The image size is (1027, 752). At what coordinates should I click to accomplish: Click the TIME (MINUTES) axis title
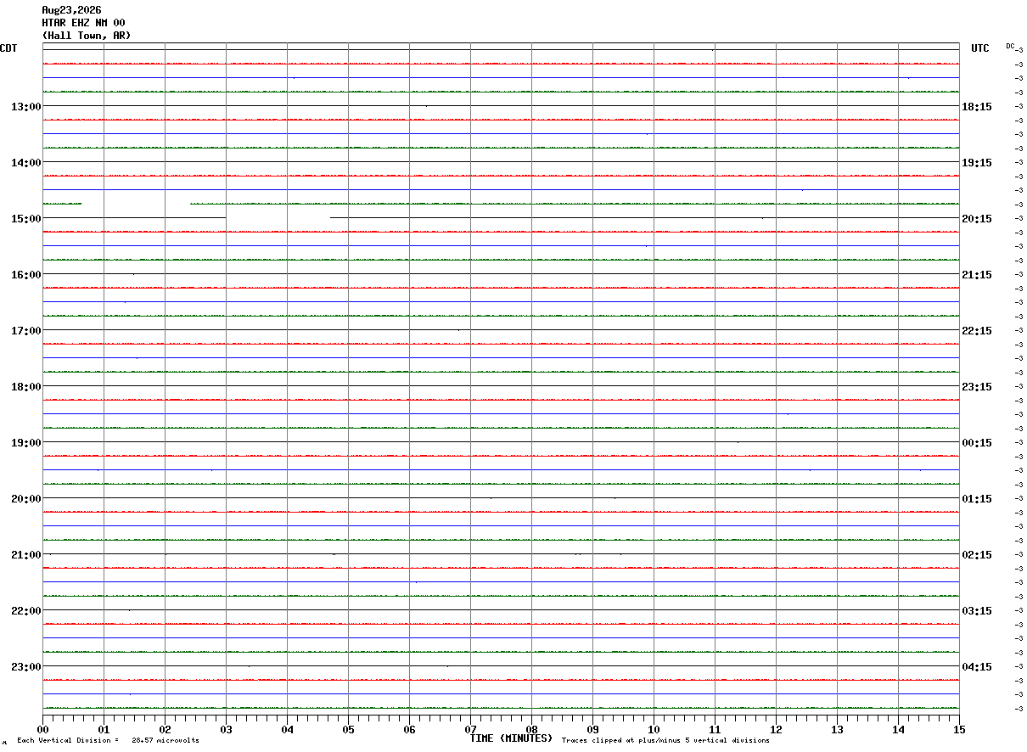[511, 738]
